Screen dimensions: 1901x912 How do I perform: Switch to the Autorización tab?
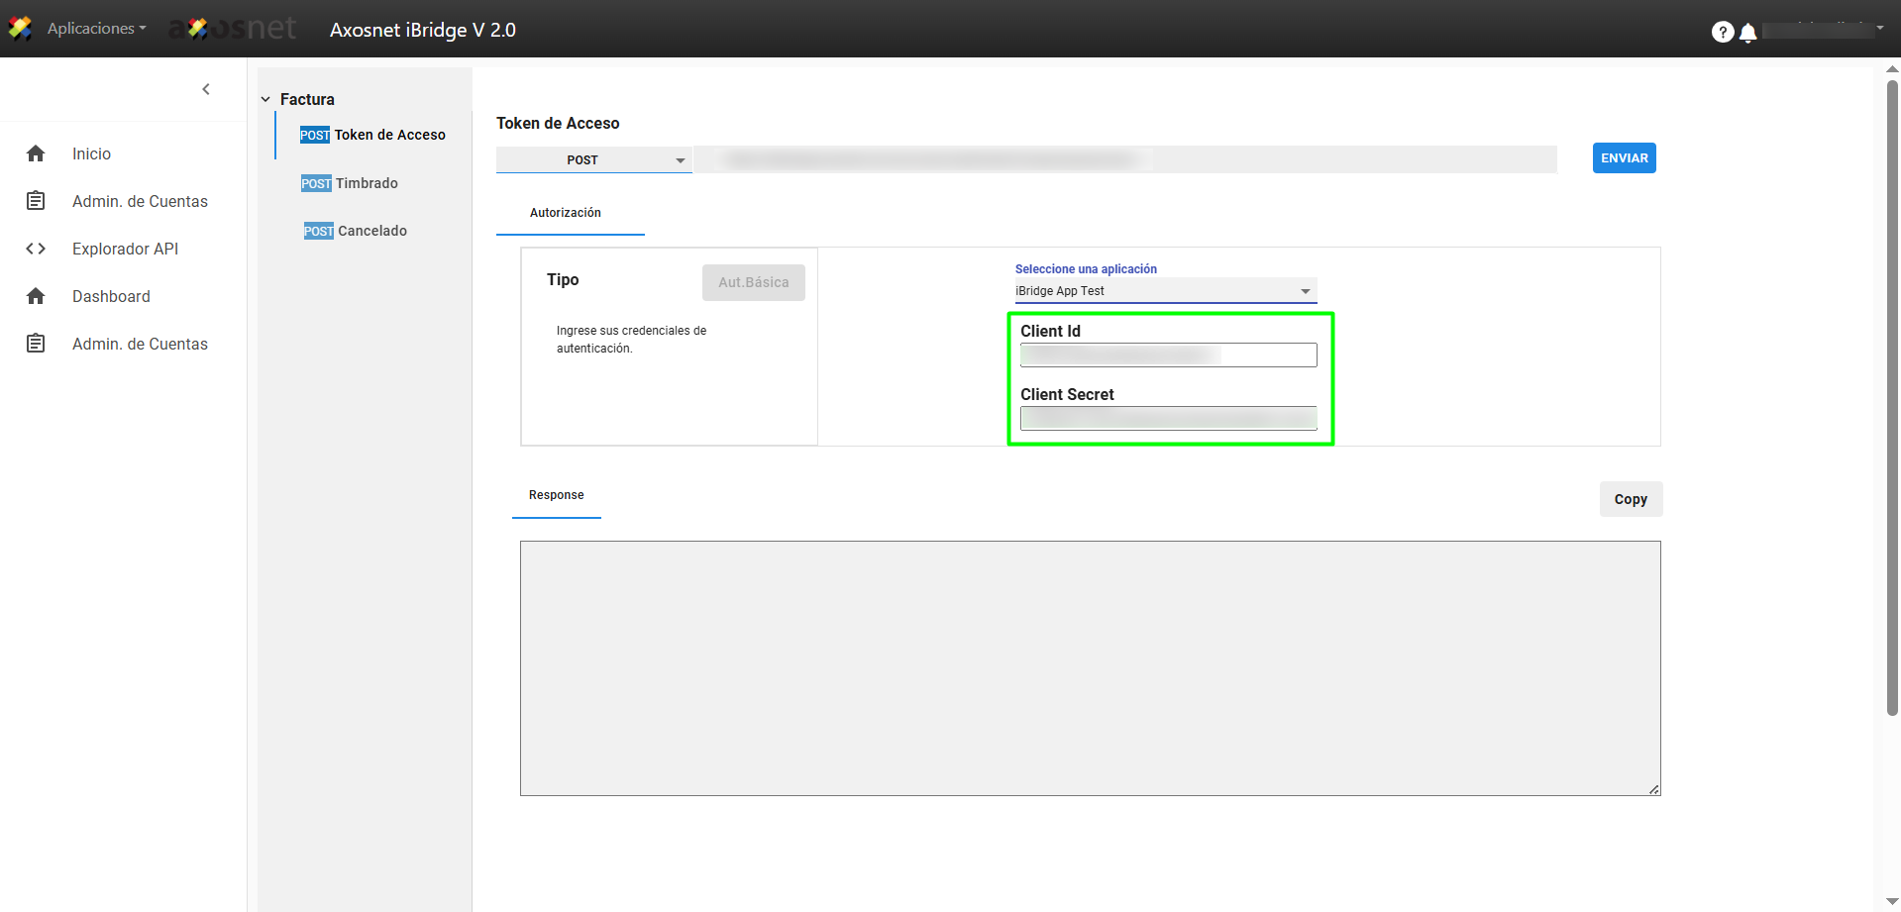(x=565, y=213)
